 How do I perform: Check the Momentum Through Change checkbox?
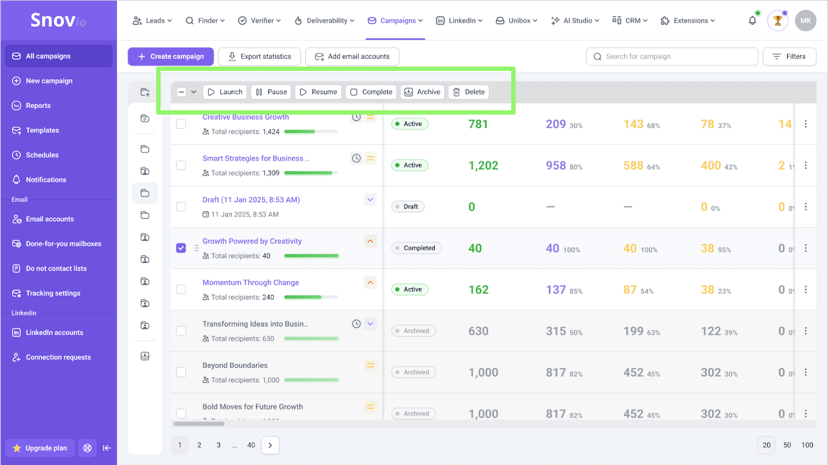(181, 290)
